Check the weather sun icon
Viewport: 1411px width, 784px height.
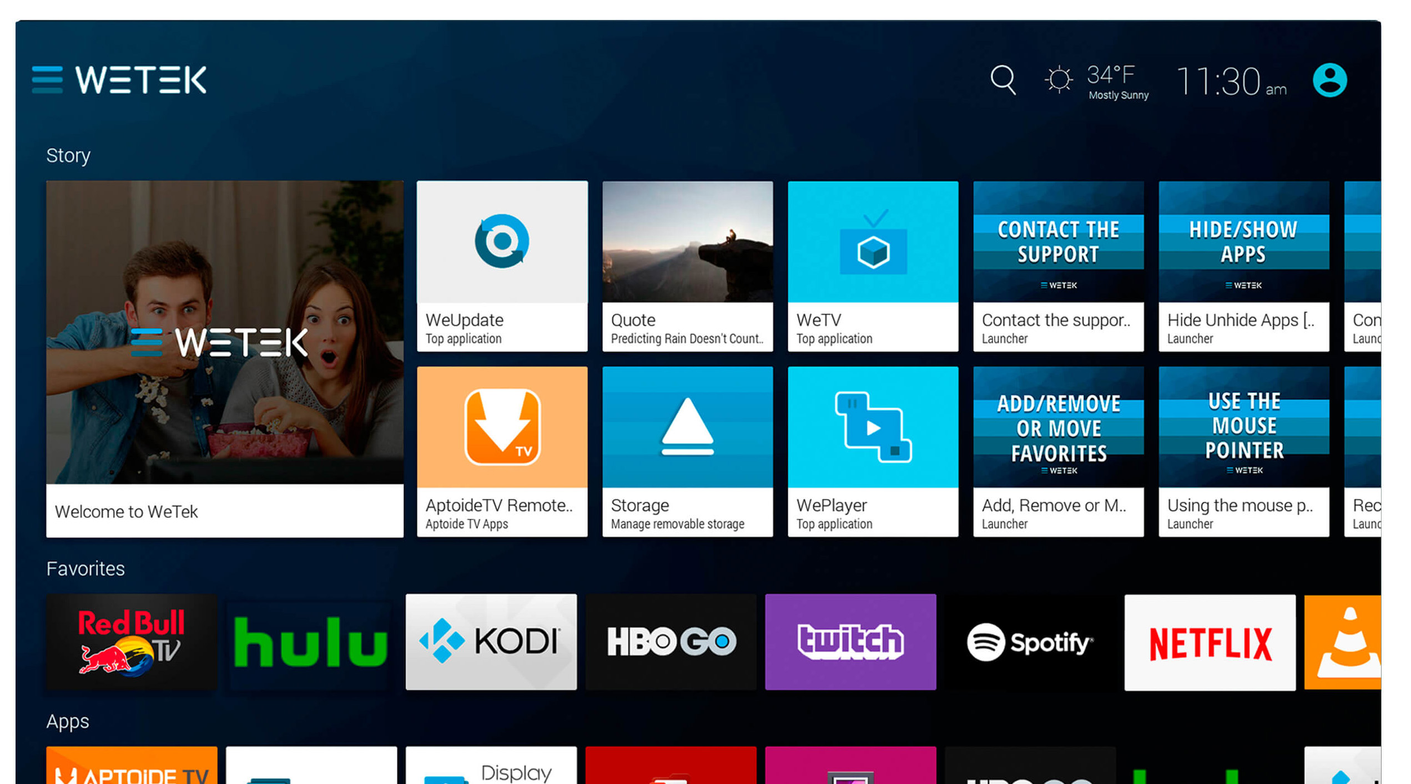[1059, 79]
